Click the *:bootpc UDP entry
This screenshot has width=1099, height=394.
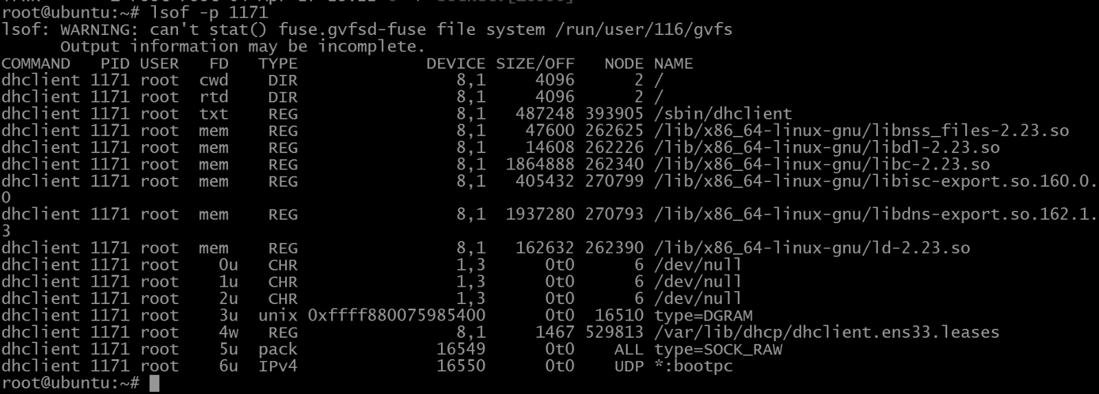tap(693, 366)
